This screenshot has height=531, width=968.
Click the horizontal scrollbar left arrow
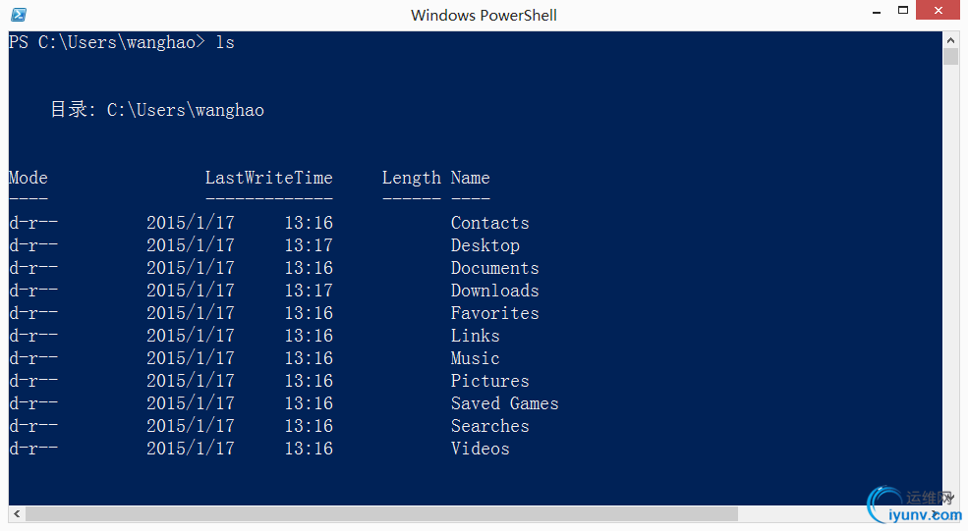[17, 513]
